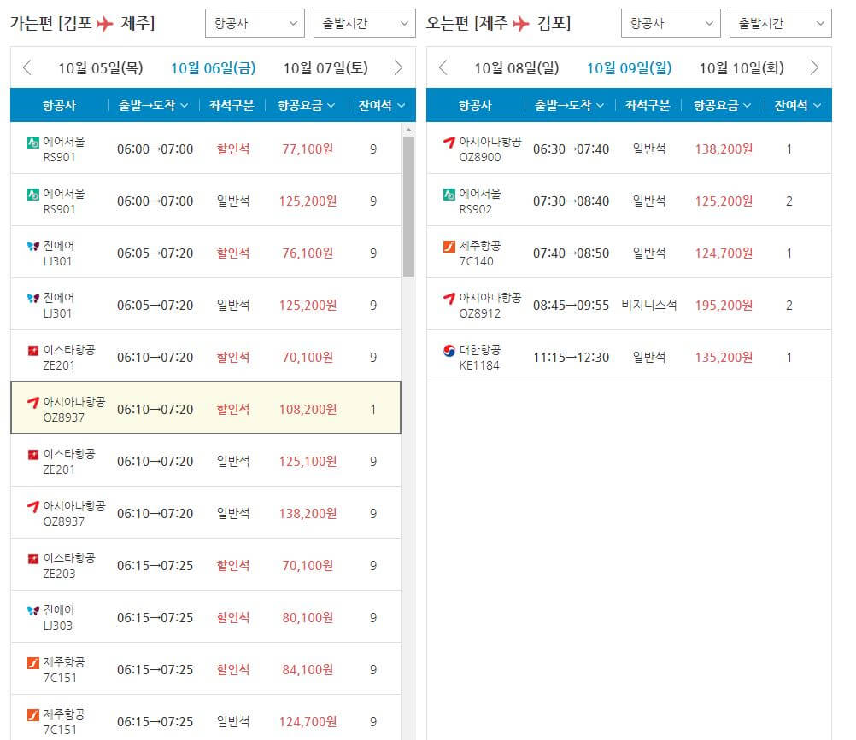Open the 출발시간 dropdown for return flights
The height and width of the screenshot is (740, 856).
click(780, 23)
